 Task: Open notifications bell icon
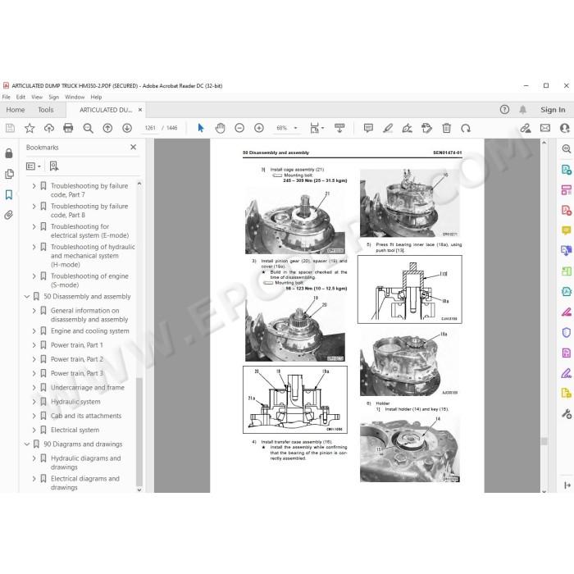[x=523, y=109]
